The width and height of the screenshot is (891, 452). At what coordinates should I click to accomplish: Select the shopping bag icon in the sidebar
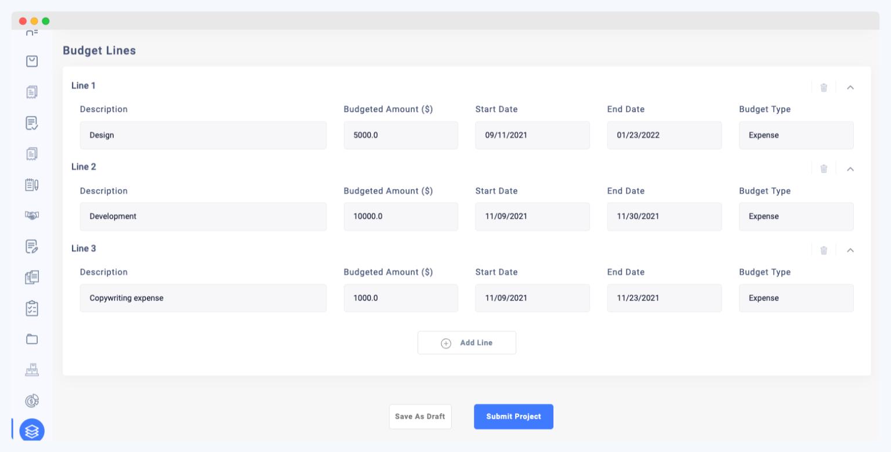point(32,61)
